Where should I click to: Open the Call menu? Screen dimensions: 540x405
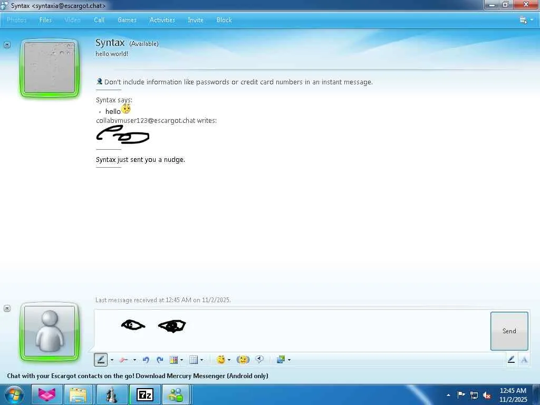click(99, 20)
